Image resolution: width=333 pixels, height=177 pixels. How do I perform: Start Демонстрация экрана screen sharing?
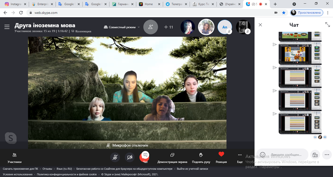pyautogui.click(x=172, y=158)
